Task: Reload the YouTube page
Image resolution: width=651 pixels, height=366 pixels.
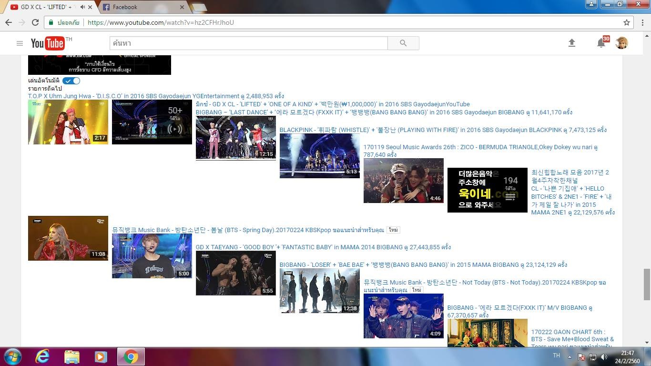Action: coord(35,22)
